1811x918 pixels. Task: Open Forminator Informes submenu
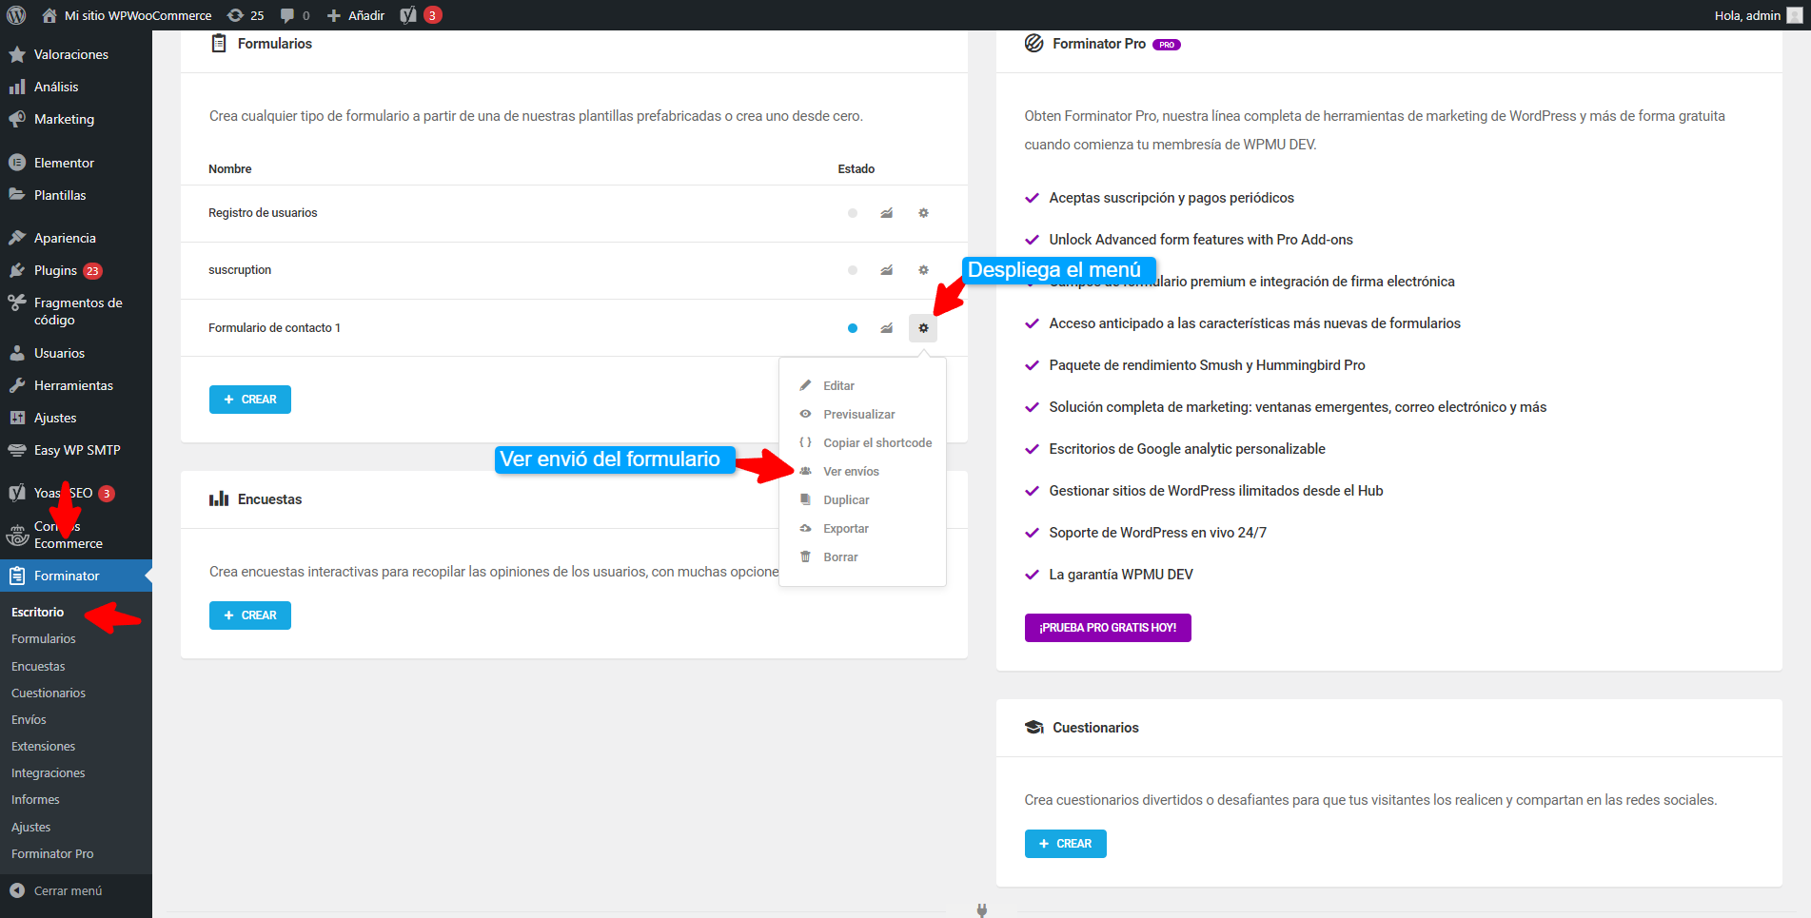pos(35,800)
